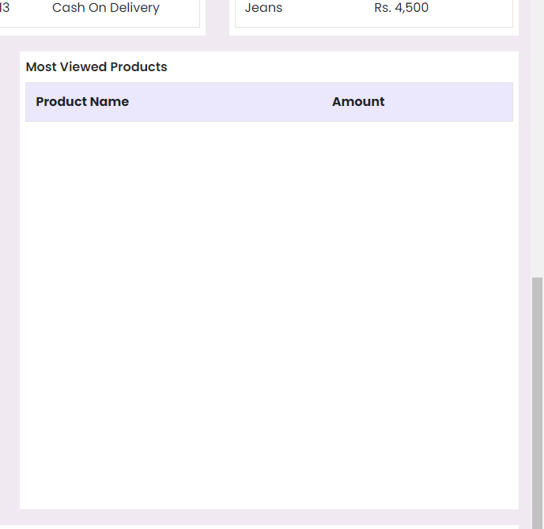Select the Most Viewed Products heading
This screenshot has height=529, width=544.
click(x=96, y=66)
